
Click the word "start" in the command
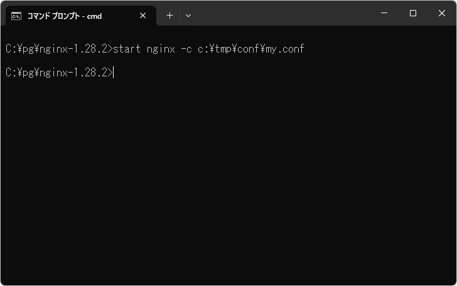click(126, 49)
